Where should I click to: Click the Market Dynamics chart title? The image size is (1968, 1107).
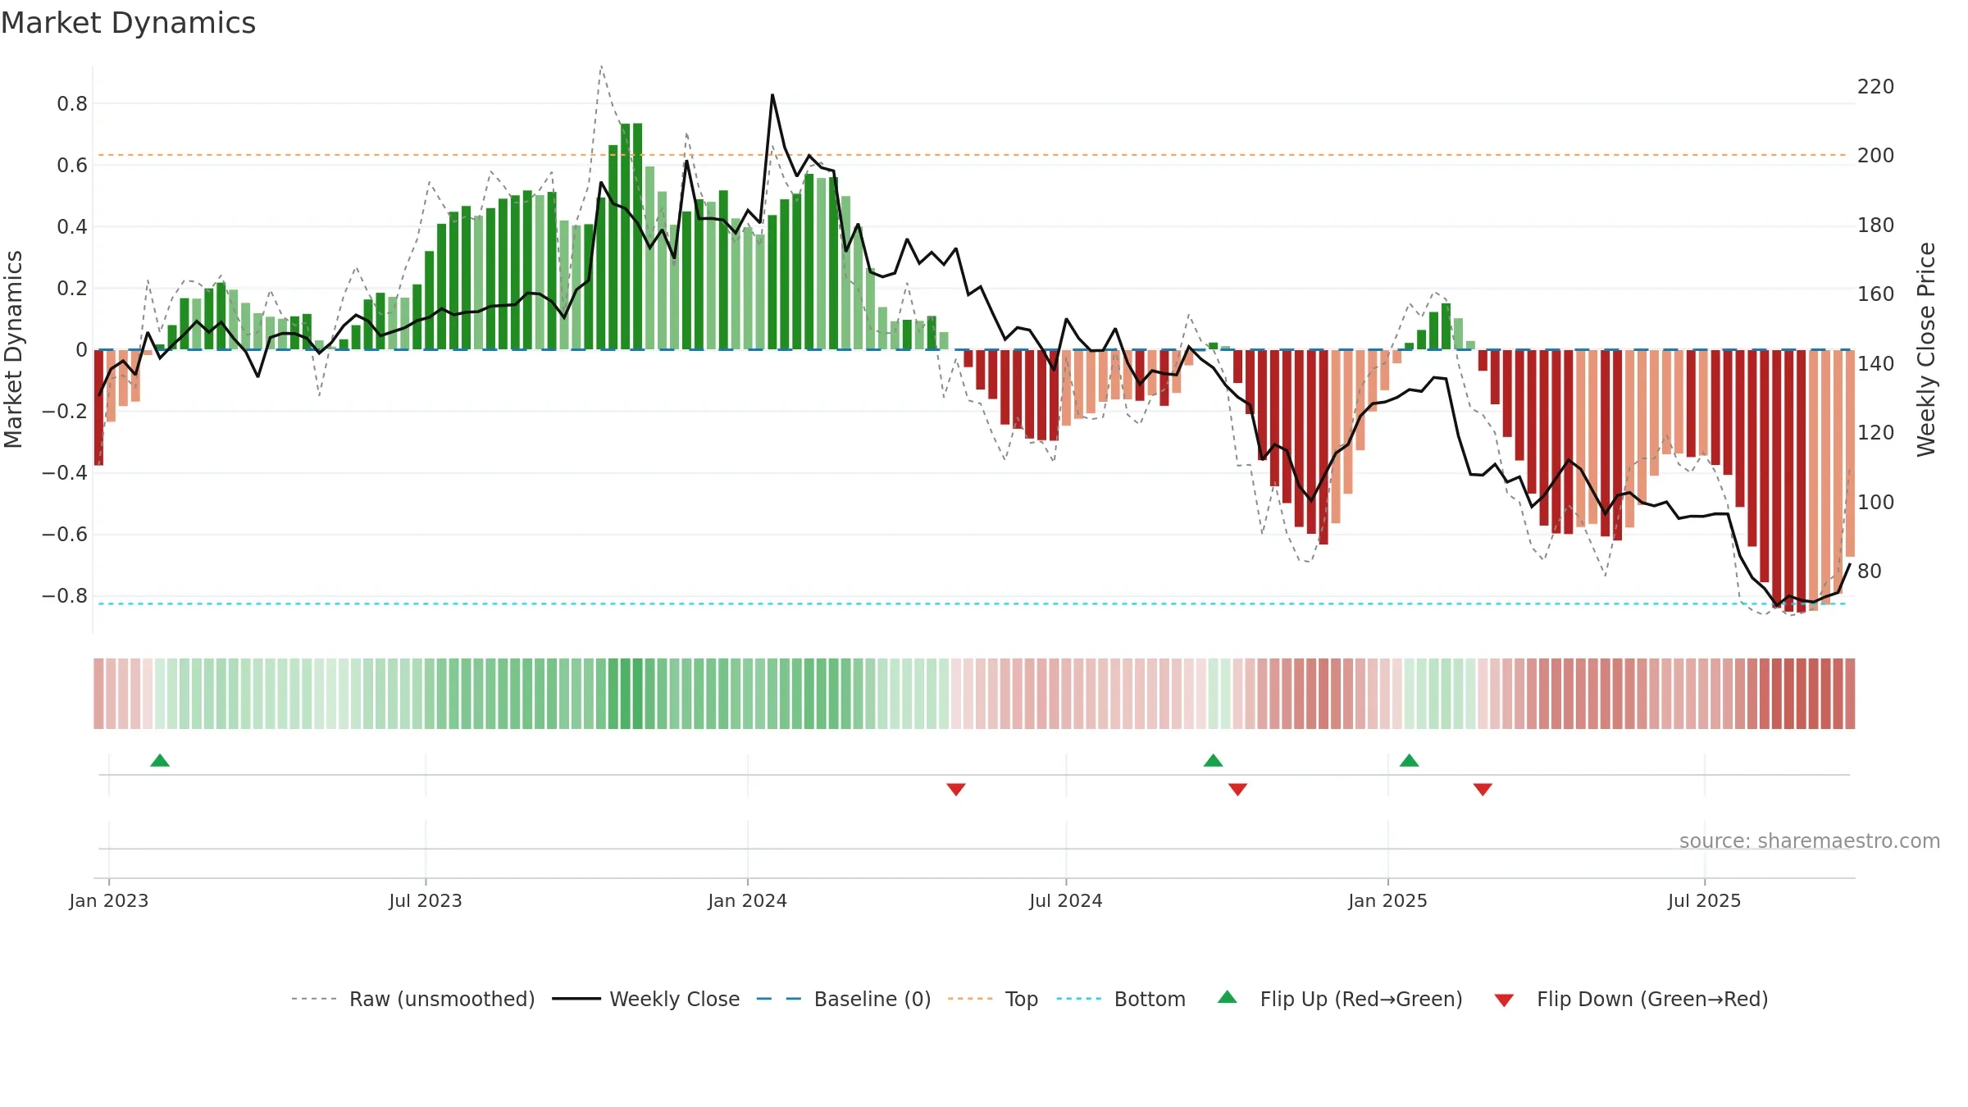128,23
